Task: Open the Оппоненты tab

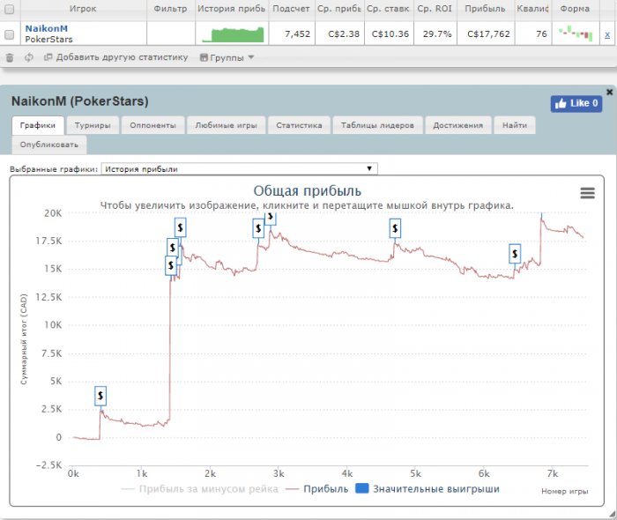Action: point(152,125)
